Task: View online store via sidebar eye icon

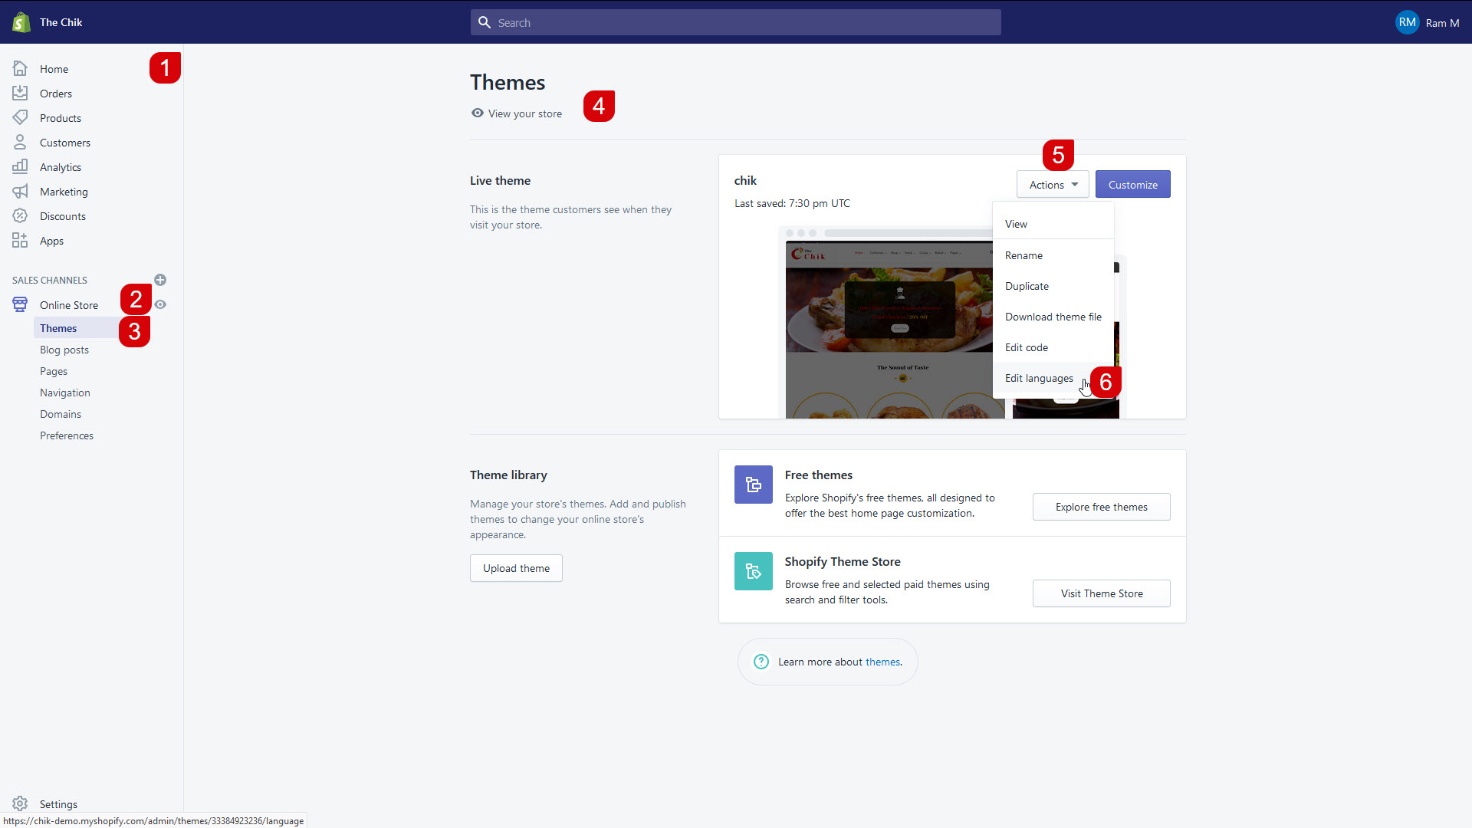Action: point(160,304)
